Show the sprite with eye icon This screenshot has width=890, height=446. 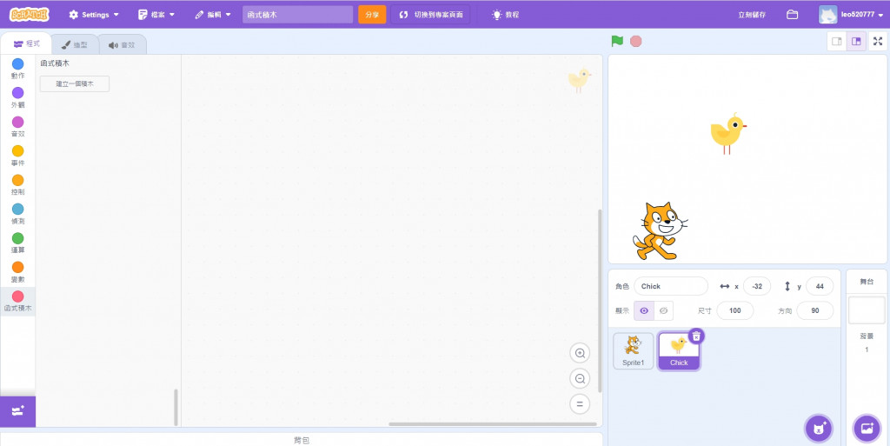(644, 310)
